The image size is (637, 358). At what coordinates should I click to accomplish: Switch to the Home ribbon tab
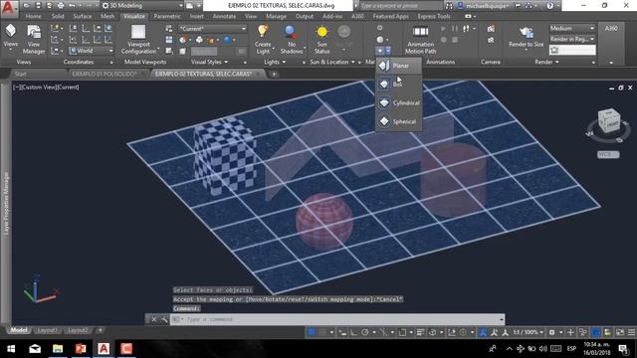33,16
